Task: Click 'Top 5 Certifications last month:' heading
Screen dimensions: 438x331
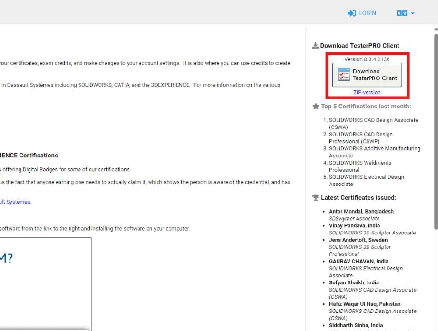Action: tap(366, 107)
